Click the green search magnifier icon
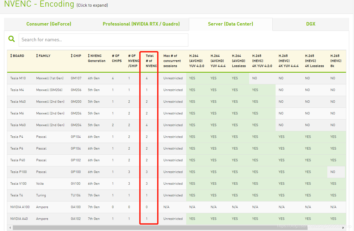The height and width of the screenshot is (231, 354). coord(11,39)
